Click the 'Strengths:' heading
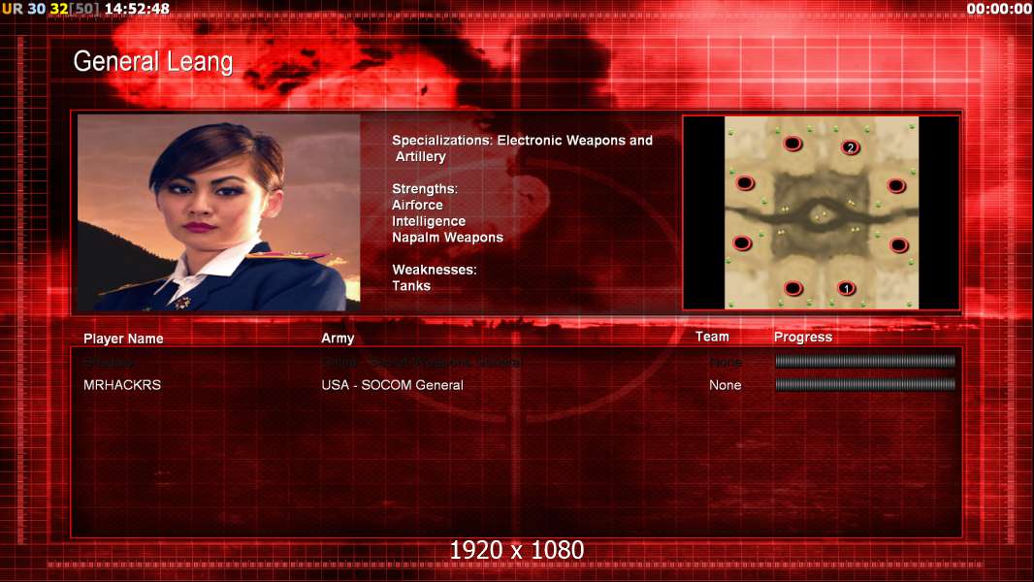Screen dimensions: 1034x582 click(425, 188)
